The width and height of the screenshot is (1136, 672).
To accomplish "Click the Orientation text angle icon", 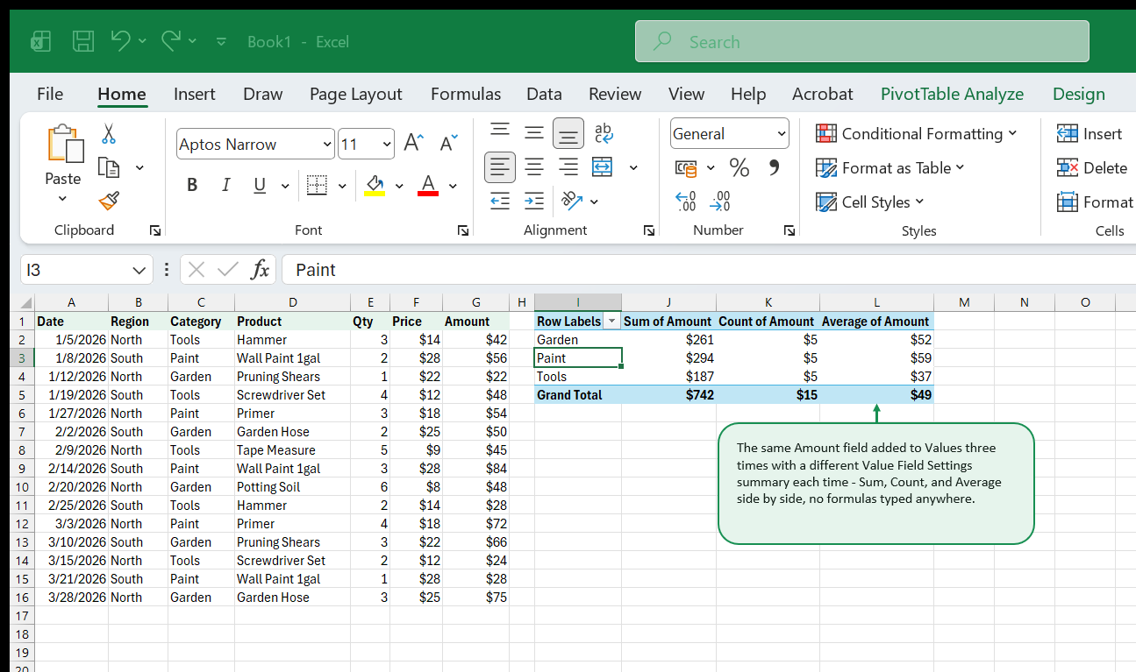I will tap(572, 201).
